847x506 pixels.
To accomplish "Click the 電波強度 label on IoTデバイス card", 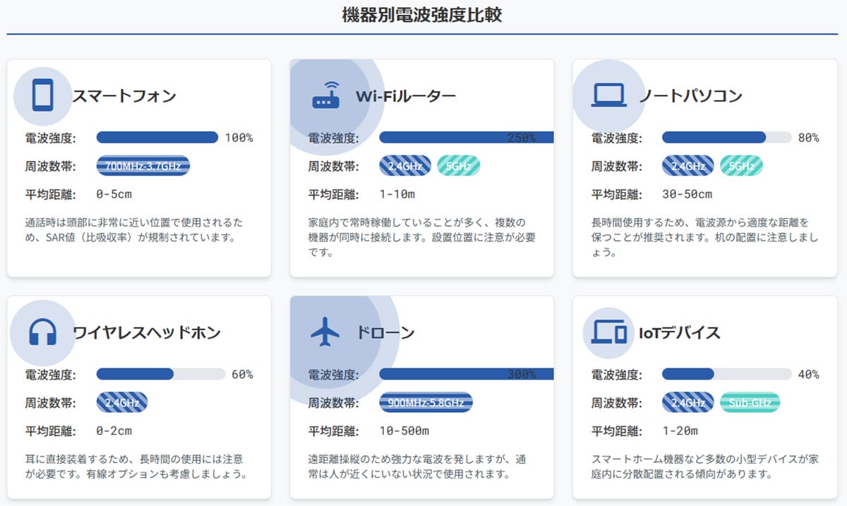I will [617, 374].
